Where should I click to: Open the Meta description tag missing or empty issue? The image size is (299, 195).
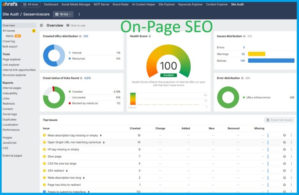73,135
